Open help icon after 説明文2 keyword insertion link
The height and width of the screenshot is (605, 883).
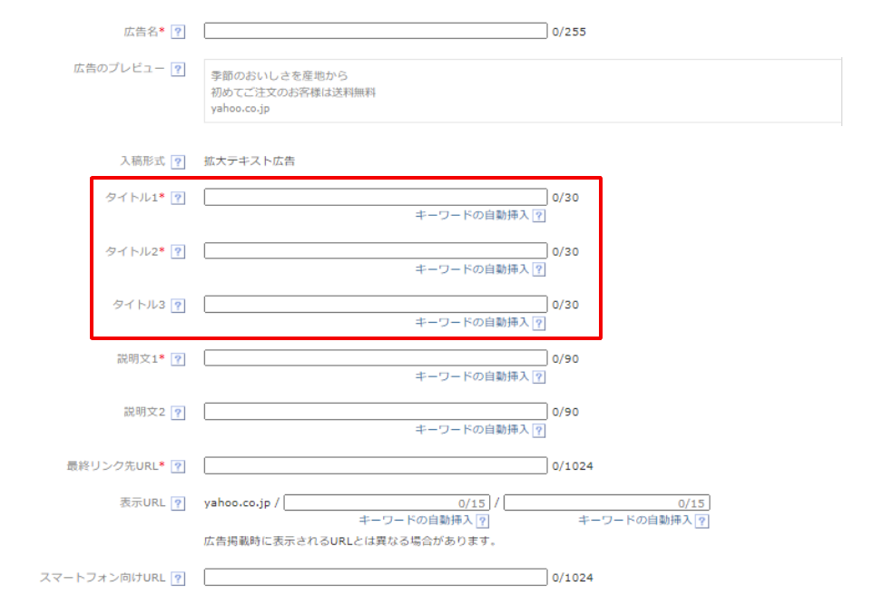tap(539, 431)
